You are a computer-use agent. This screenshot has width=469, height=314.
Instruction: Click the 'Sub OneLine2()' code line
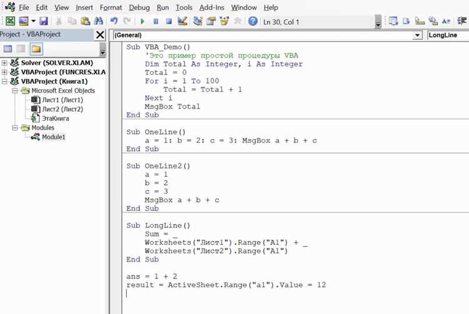tap(158, 165)
